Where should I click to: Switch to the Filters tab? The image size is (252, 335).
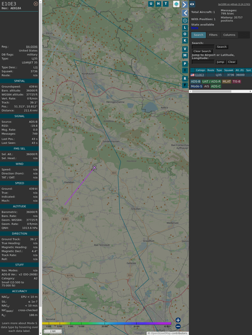click(x=213, y=35)
